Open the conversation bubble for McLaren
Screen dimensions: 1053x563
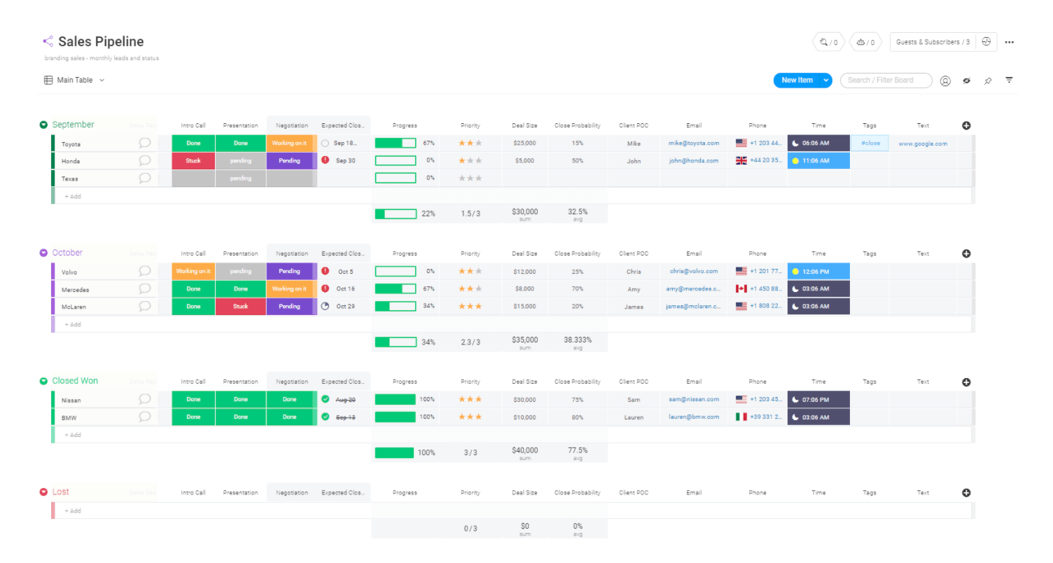(145, 306)
